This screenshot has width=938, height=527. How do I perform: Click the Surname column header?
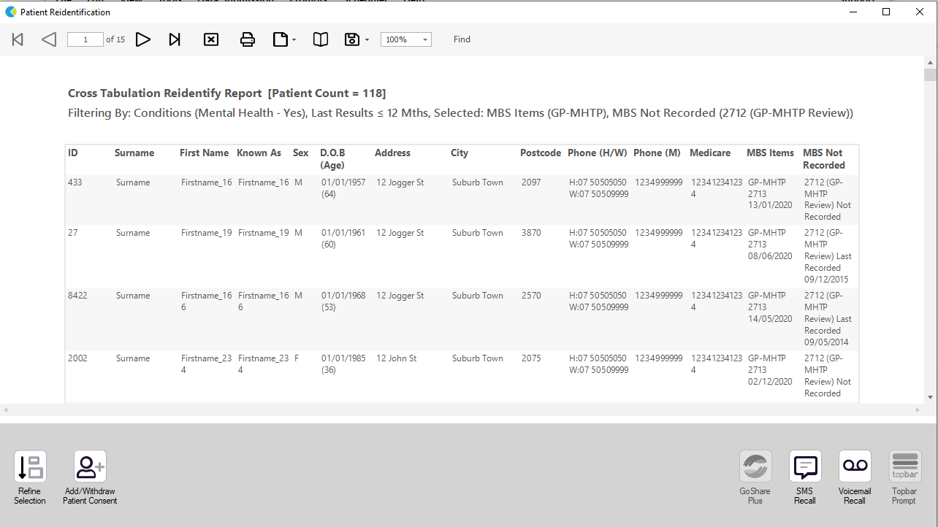tap(134, 153)
